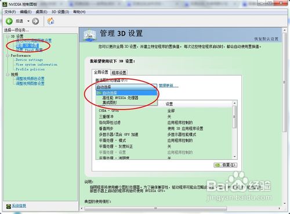Collapse the 3D 设置 tree node

pyautogui.click(x=8, y=36)
